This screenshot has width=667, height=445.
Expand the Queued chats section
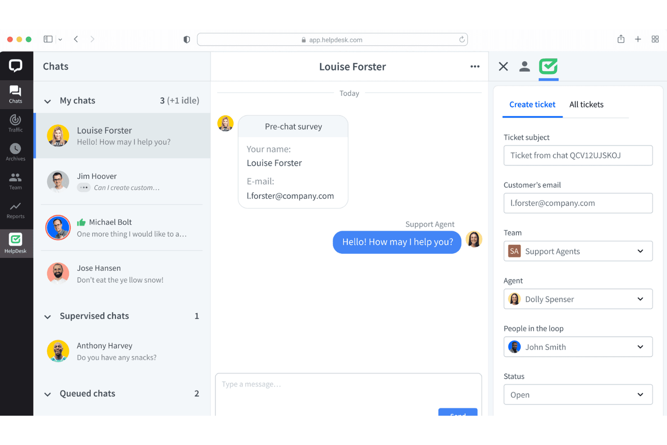click(47, 394)
